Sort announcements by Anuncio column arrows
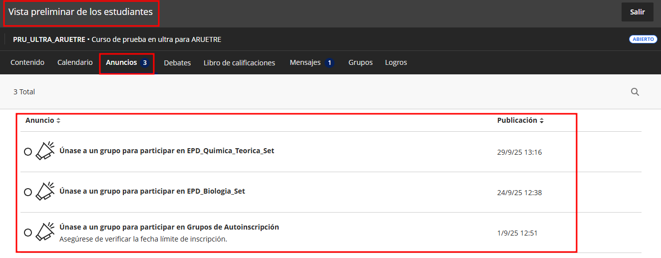Screen dimensions: 661x258 pos(58,121)
